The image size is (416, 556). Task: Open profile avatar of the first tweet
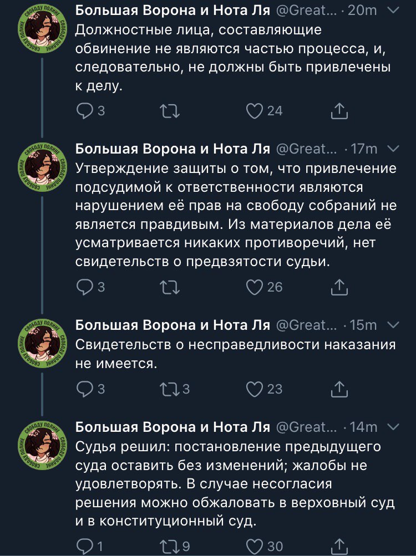pos(43,33)
